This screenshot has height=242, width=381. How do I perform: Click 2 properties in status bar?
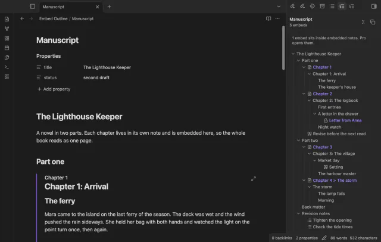click(x=307, y=238)
